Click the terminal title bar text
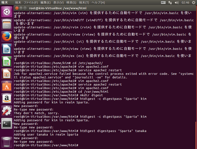This screenshot has width=197, height=149. coord(58,8)
